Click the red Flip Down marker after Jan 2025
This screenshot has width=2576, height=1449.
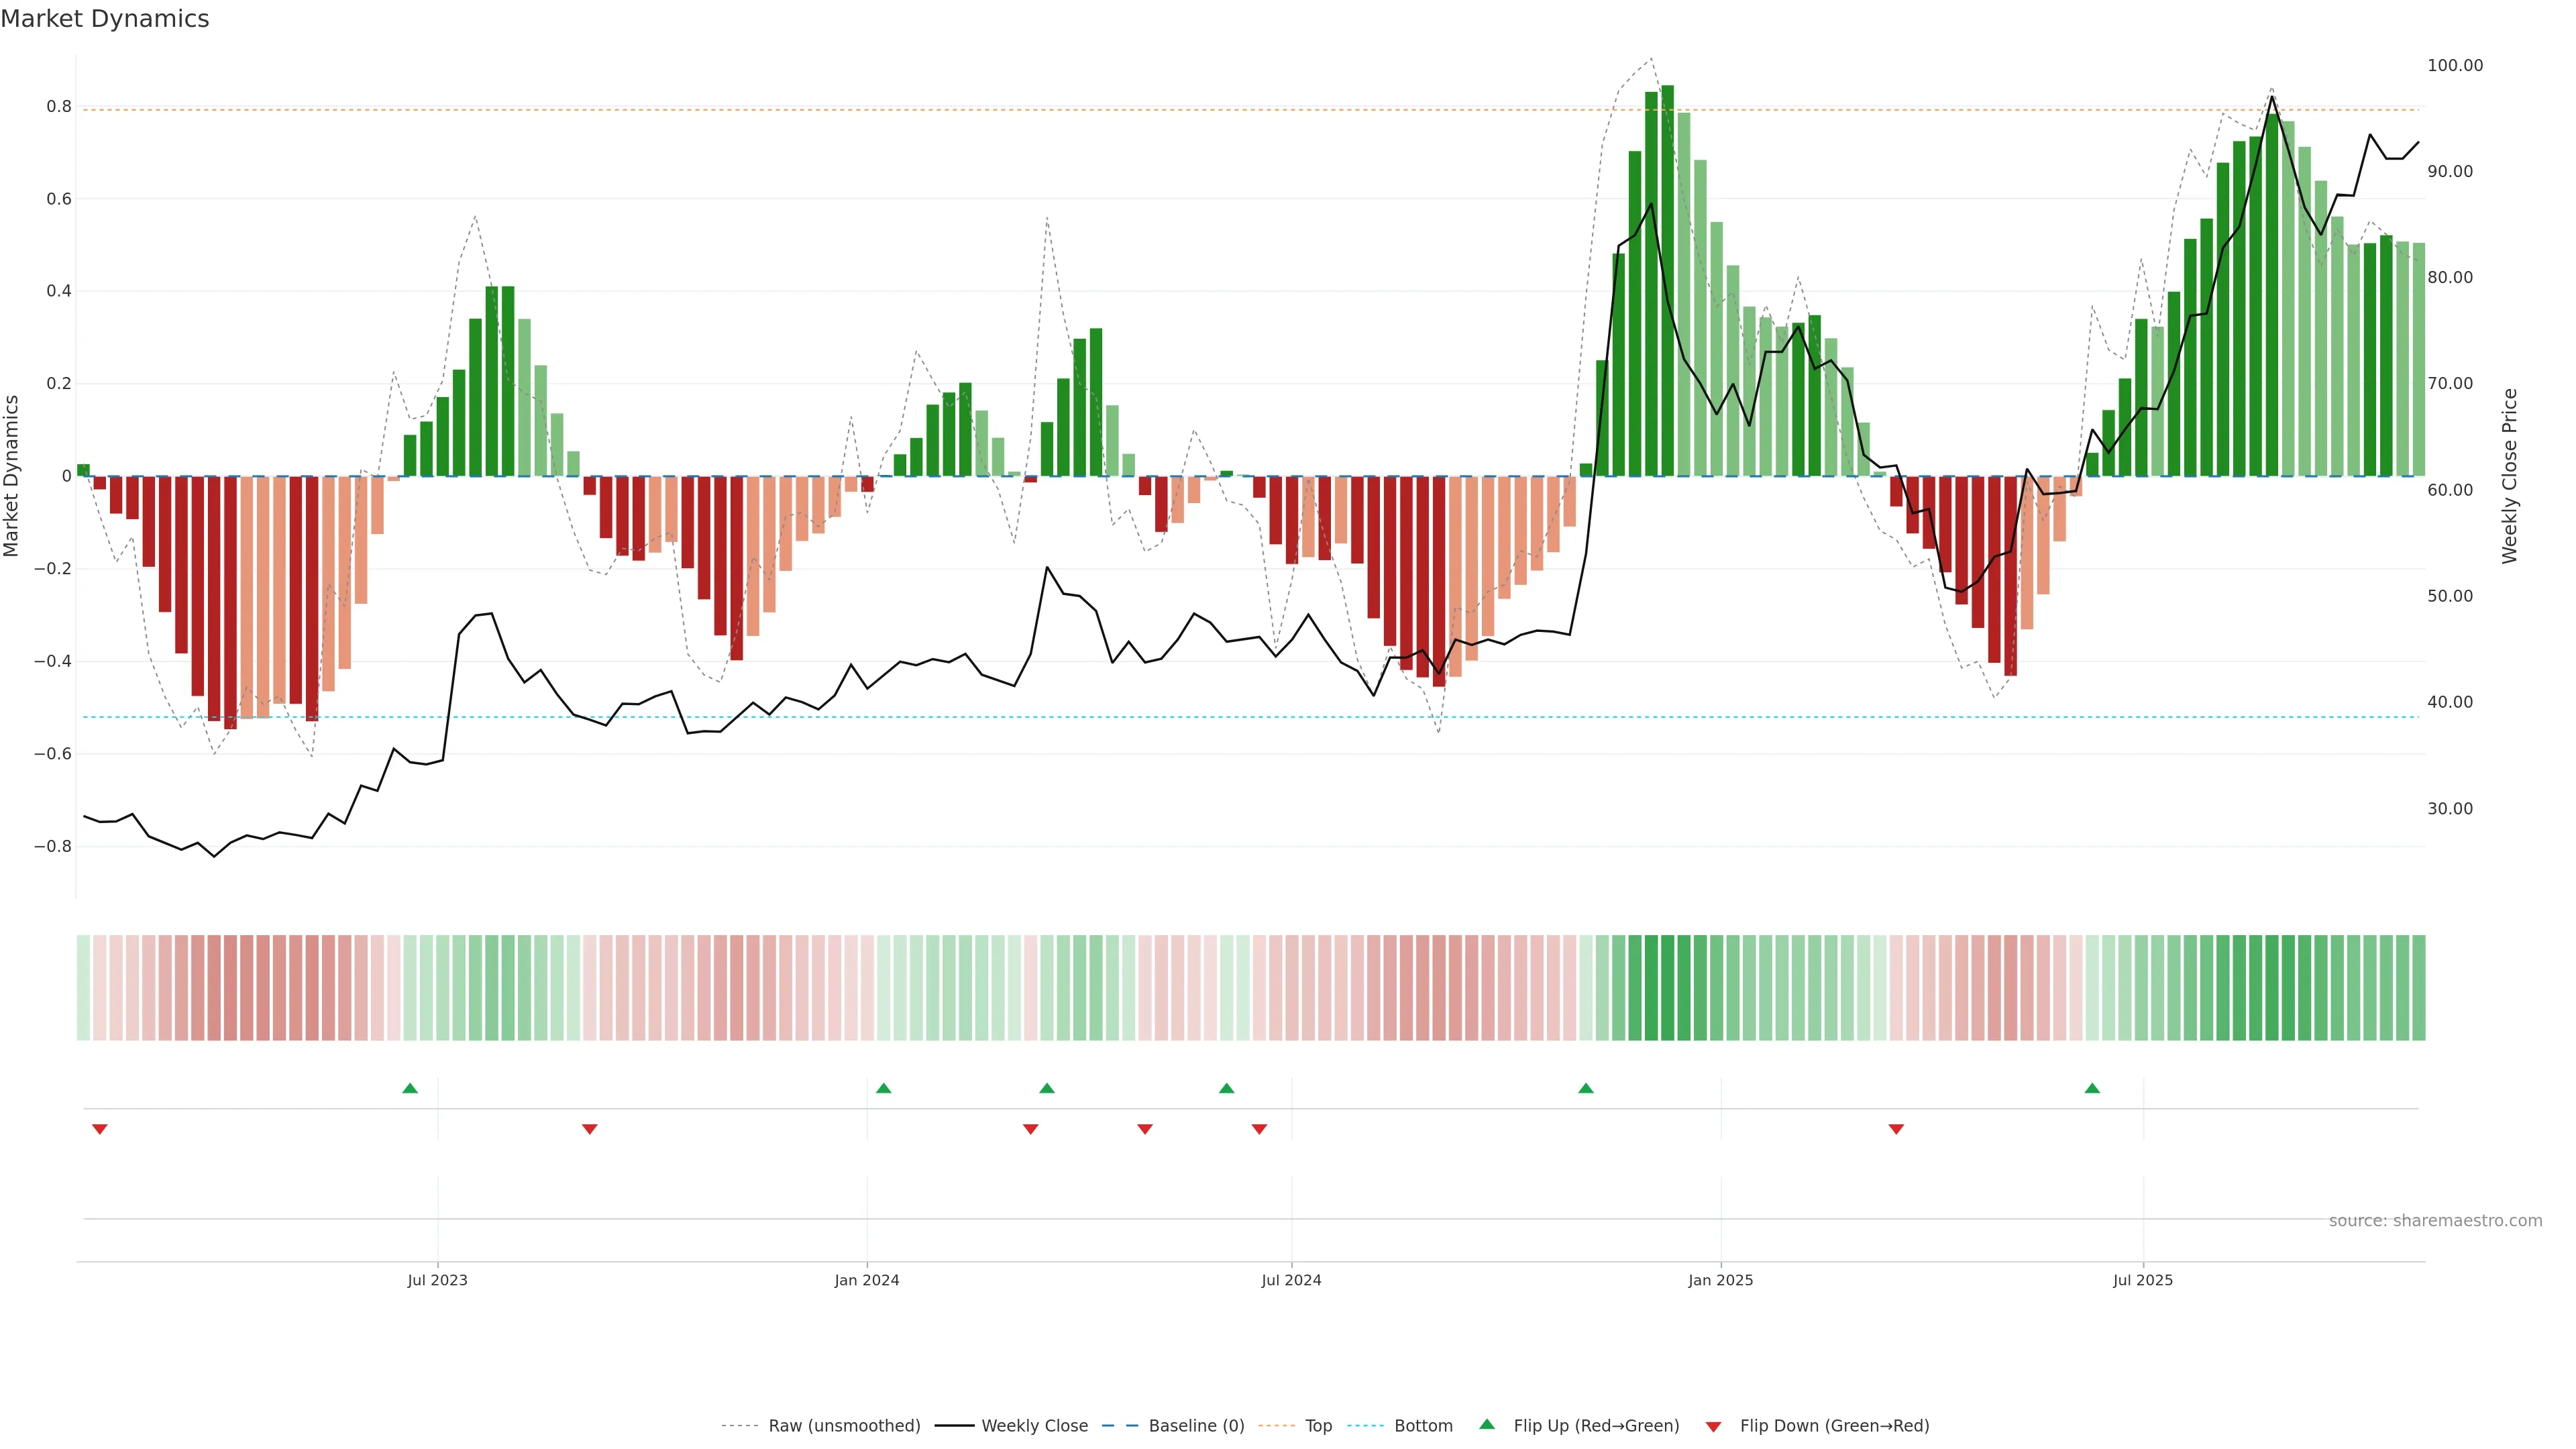tap(1896, 1129)
